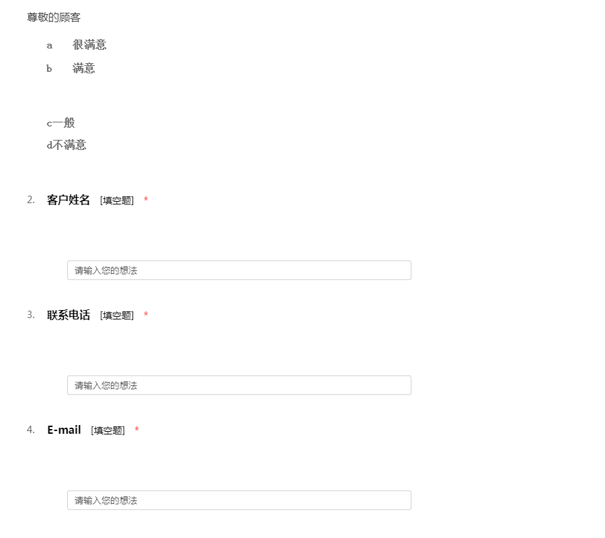Pick the d不满意 option
The image size is (605, 538).
pyautogui.click(x=67, y=145)
